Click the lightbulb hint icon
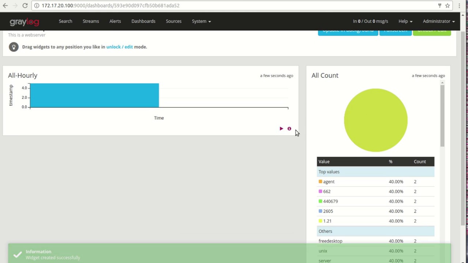The height and width of the screenshot is (263, 468). tap(14, 47)
